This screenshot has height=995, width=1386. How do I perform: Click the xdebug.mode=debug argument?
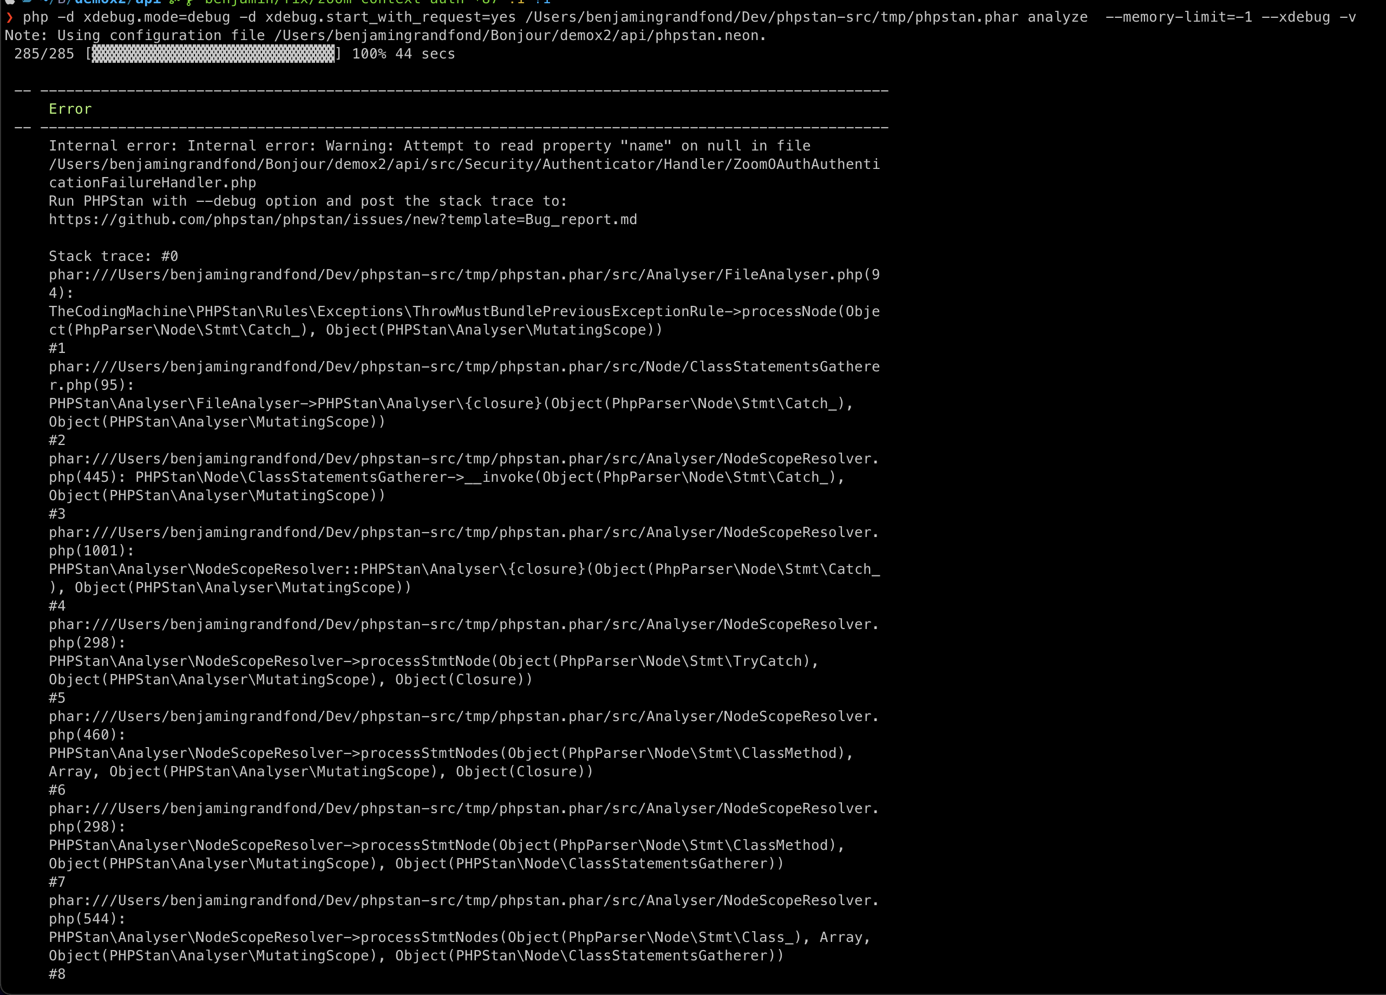coord(156,17)
